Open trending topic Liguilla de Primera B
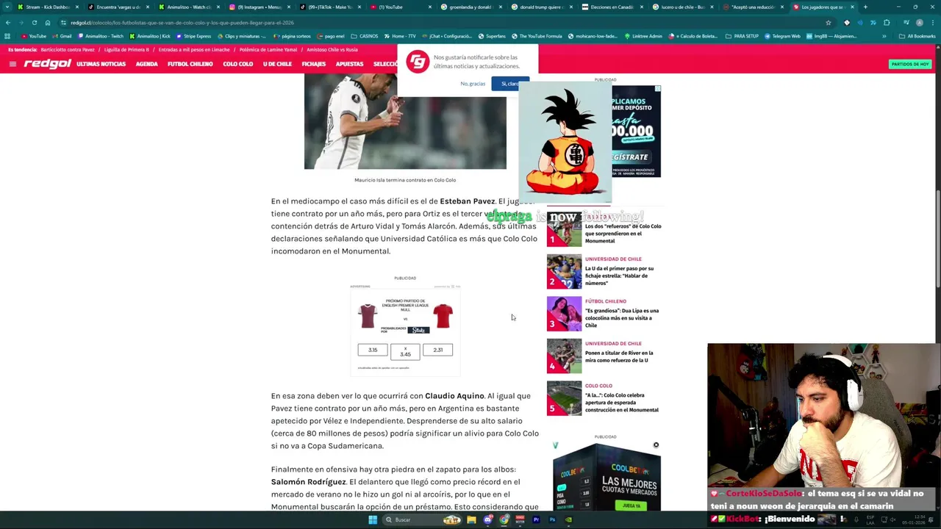The image size is (941, 529). tap(126, 50)
